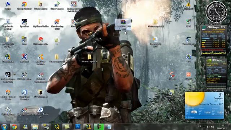Open the last taskbar icon, right of green
This screenshot has width=231, height=130.
coord(109,127)
